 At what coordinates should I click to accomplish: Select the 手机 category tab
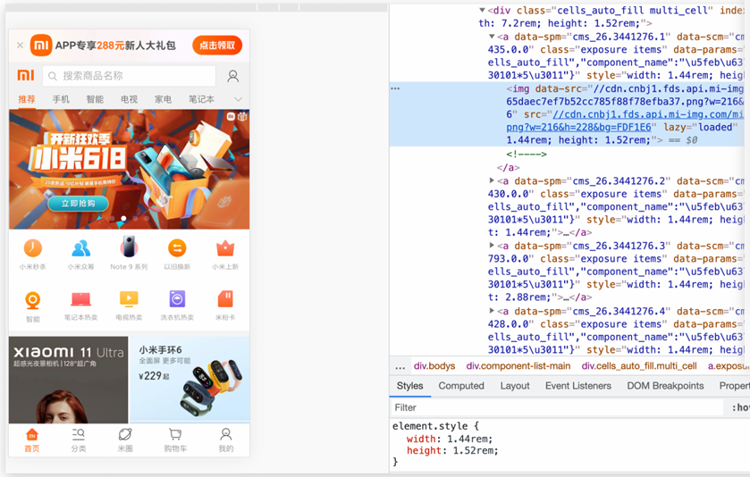[x=61, y=99]
